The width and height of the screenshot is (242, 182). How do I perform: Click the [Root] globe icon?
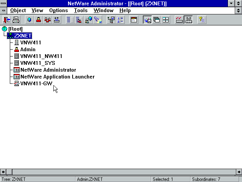(x=5, y=29)
